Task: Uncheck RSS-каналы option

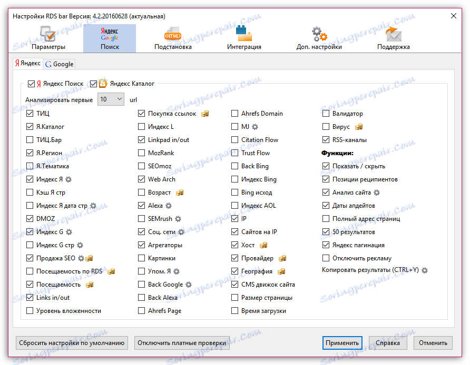Action: click(x=326, y=140)
